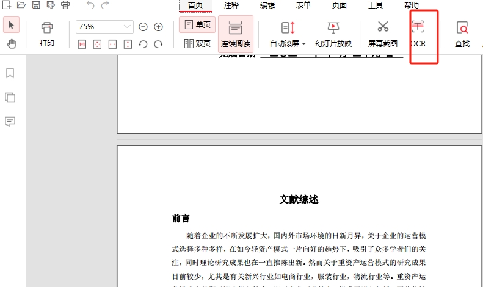Image resolution: width=483 pixels, height=287 pixels.
Task: Open the Tools (工具) tab
Action: tap(376, 5)
